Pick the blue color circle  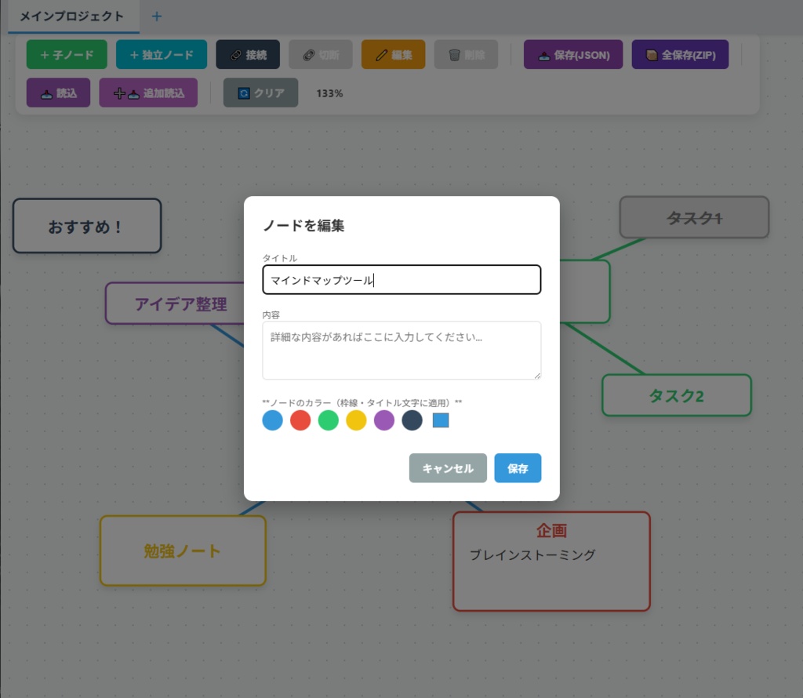(272, 420)
